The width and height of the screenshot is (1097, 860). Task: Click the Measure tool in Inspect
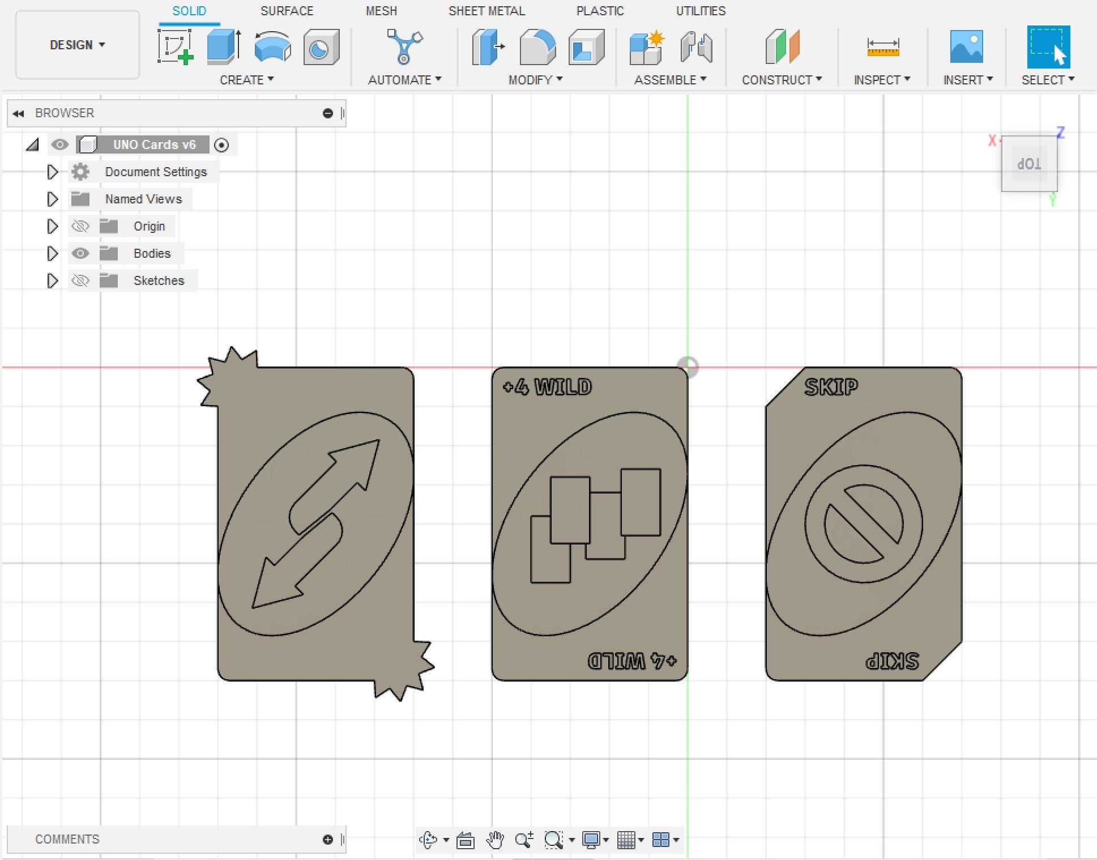click(x=882, y=47)
